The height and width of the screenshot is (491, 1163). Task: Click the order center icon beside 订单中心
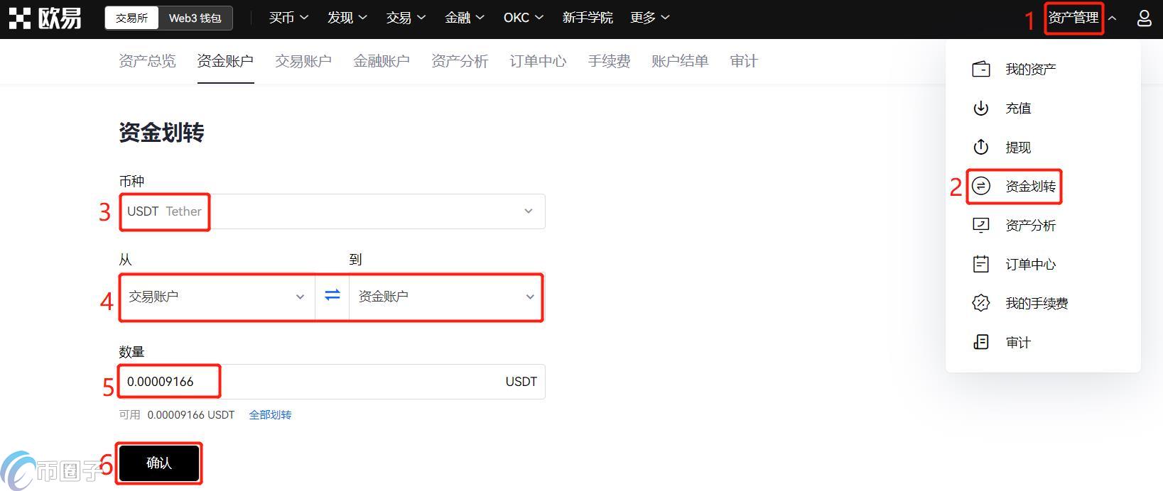pyautogui.click(x=980, y=265)
